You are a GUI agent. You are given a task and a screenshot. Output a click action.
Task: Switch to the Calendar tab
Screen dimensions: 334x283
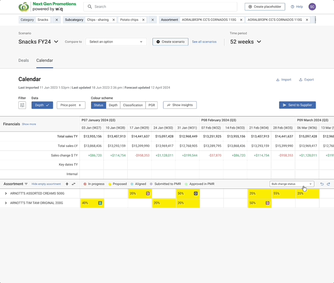pos(44,61)
